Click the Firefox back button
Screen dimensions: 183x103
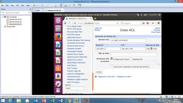coord(65,23)
